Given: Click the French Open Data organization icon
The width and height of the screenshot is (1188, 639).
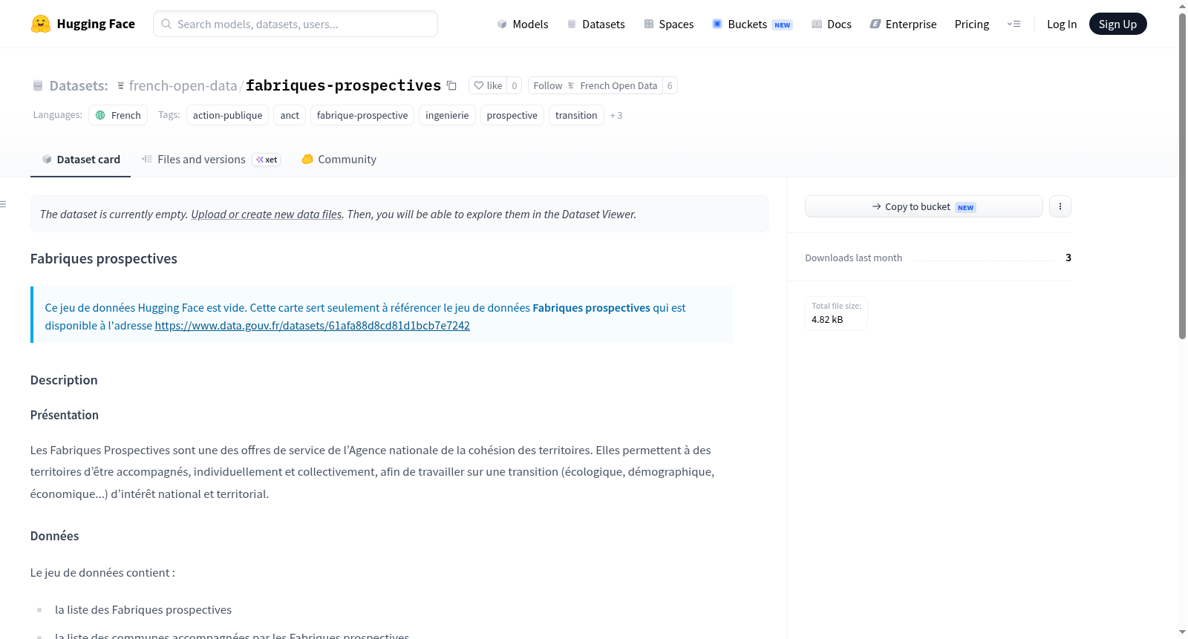Looking at the screenshot, I should (571, 85).
